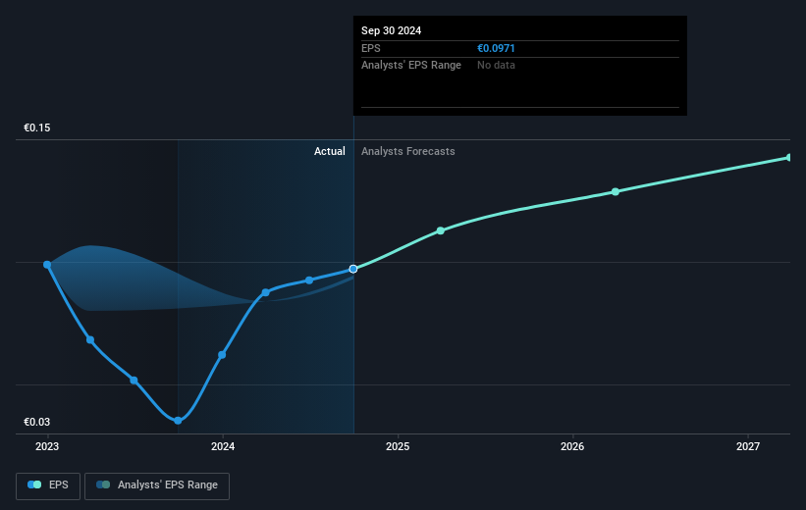
Task: Select the lowest EPS point near €0.03
Action: click(178, 421)
